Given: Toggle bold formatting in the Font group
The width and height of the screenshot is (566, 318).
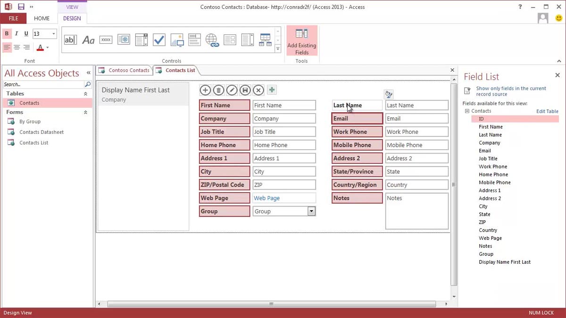Looking at the screenshot, I should (7, 34).
